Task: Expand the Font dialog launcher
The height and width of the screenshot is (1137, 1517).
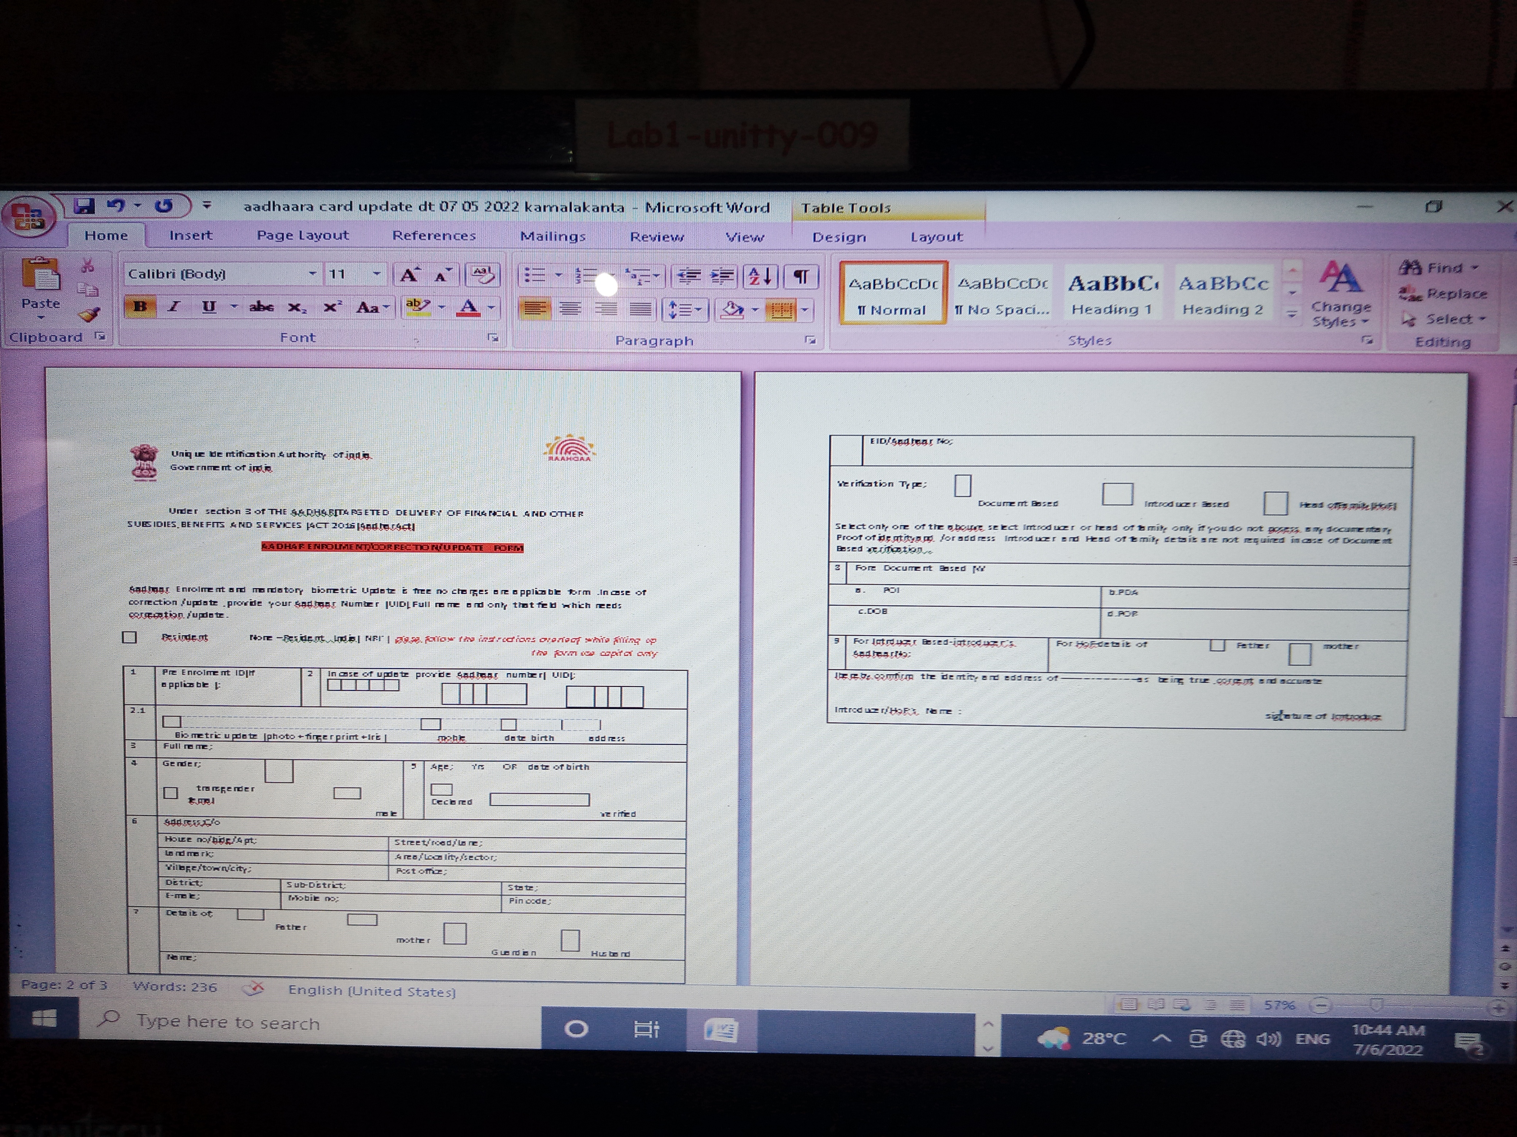Action: [x=492, y=338]
